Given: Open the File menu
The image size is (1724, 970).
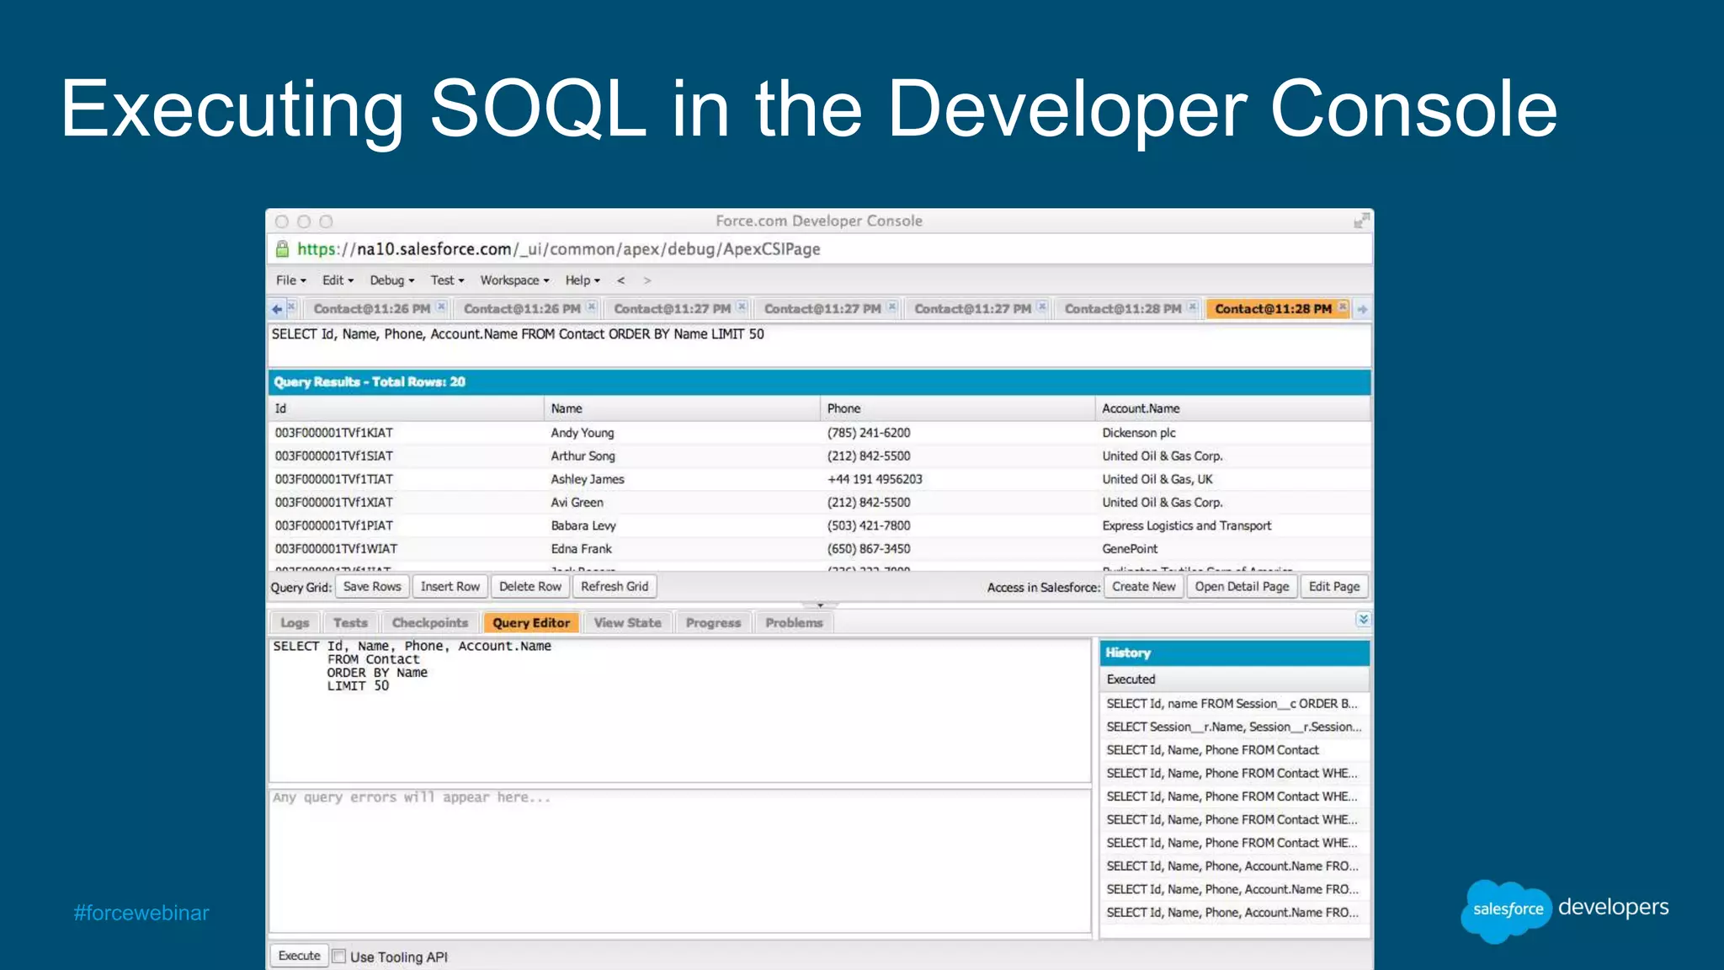Looking at the screenshot, I should click(x=291, y=280).
